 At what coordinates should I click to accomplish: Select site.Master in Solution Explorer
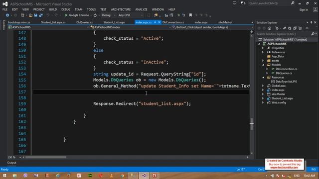point(278,94)
